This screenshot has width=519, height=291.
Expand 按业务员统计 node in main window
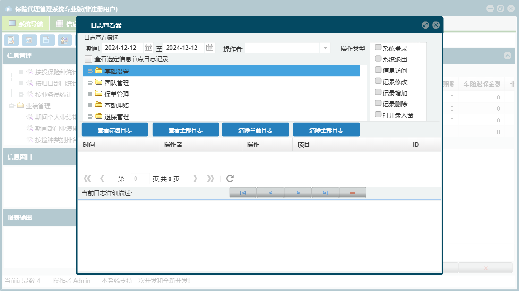pos(21,94)
